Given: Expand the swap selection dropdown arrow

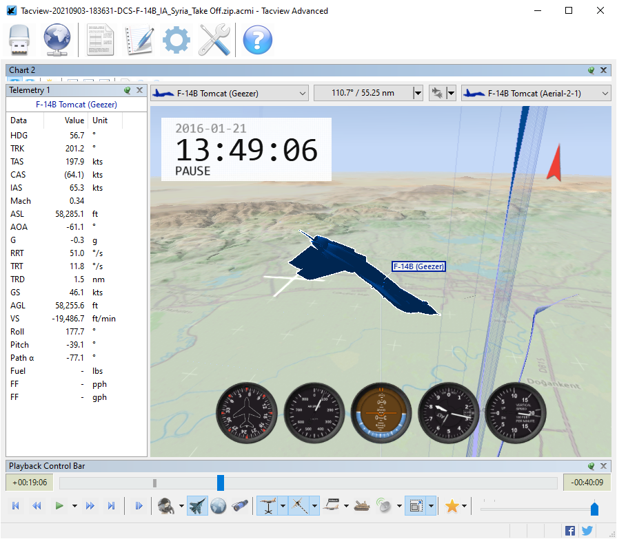Looking at the screenshot, I should 452,94.
